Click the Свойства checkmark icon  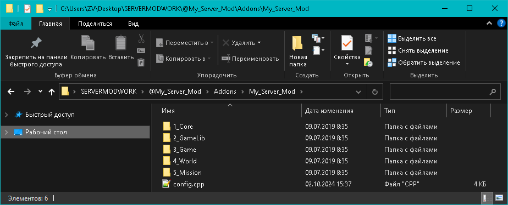click(x=347, y=43)
